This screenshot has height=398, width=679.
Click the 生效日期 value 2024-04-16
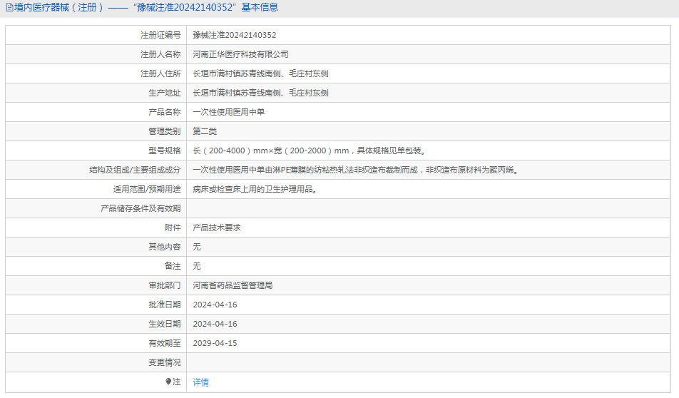[215, 324]
